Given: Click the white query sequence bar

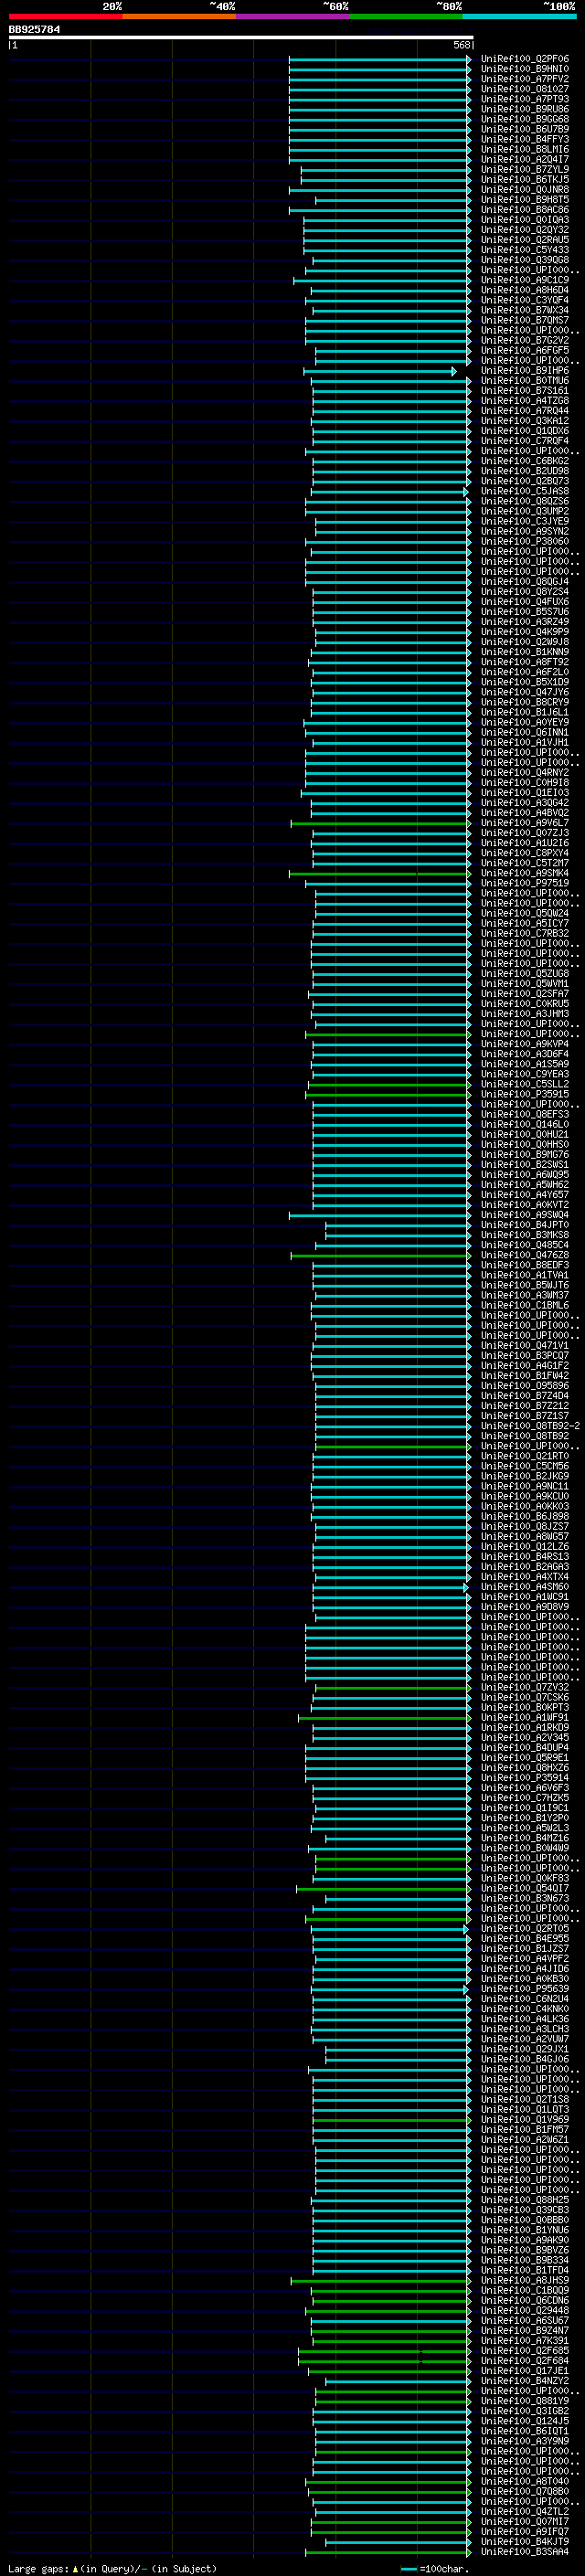Looking at the screenshot, I should [x=241, y=38].
